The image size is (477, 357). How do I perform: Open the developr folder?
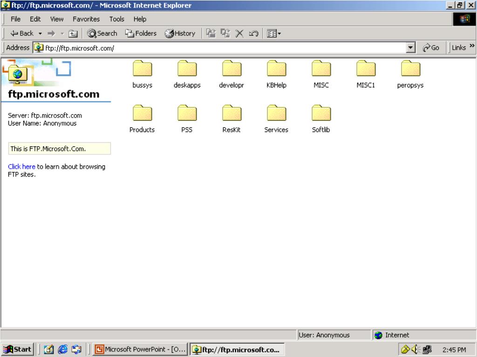click(x=232, y=70)
